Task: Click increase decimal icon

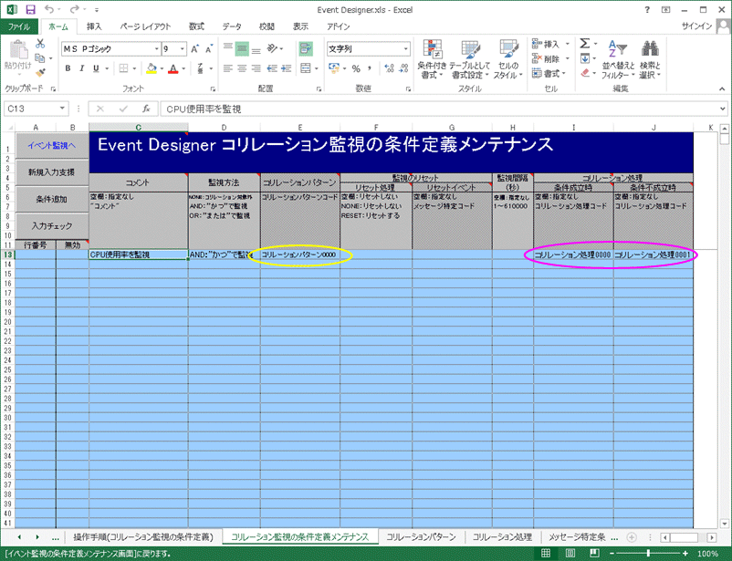Action: coord(389,68)
